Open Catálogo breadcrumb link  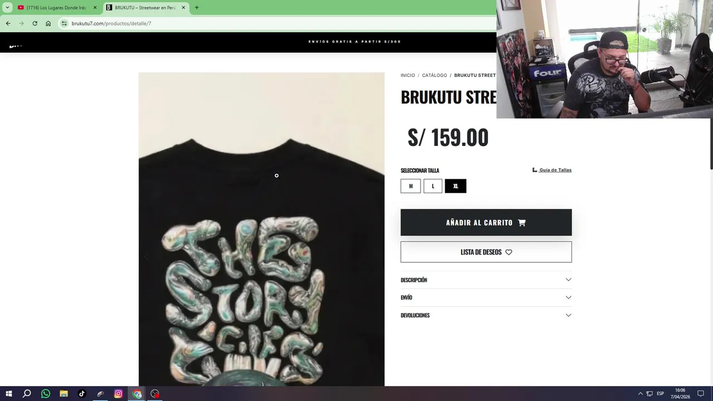click(434, 75)
